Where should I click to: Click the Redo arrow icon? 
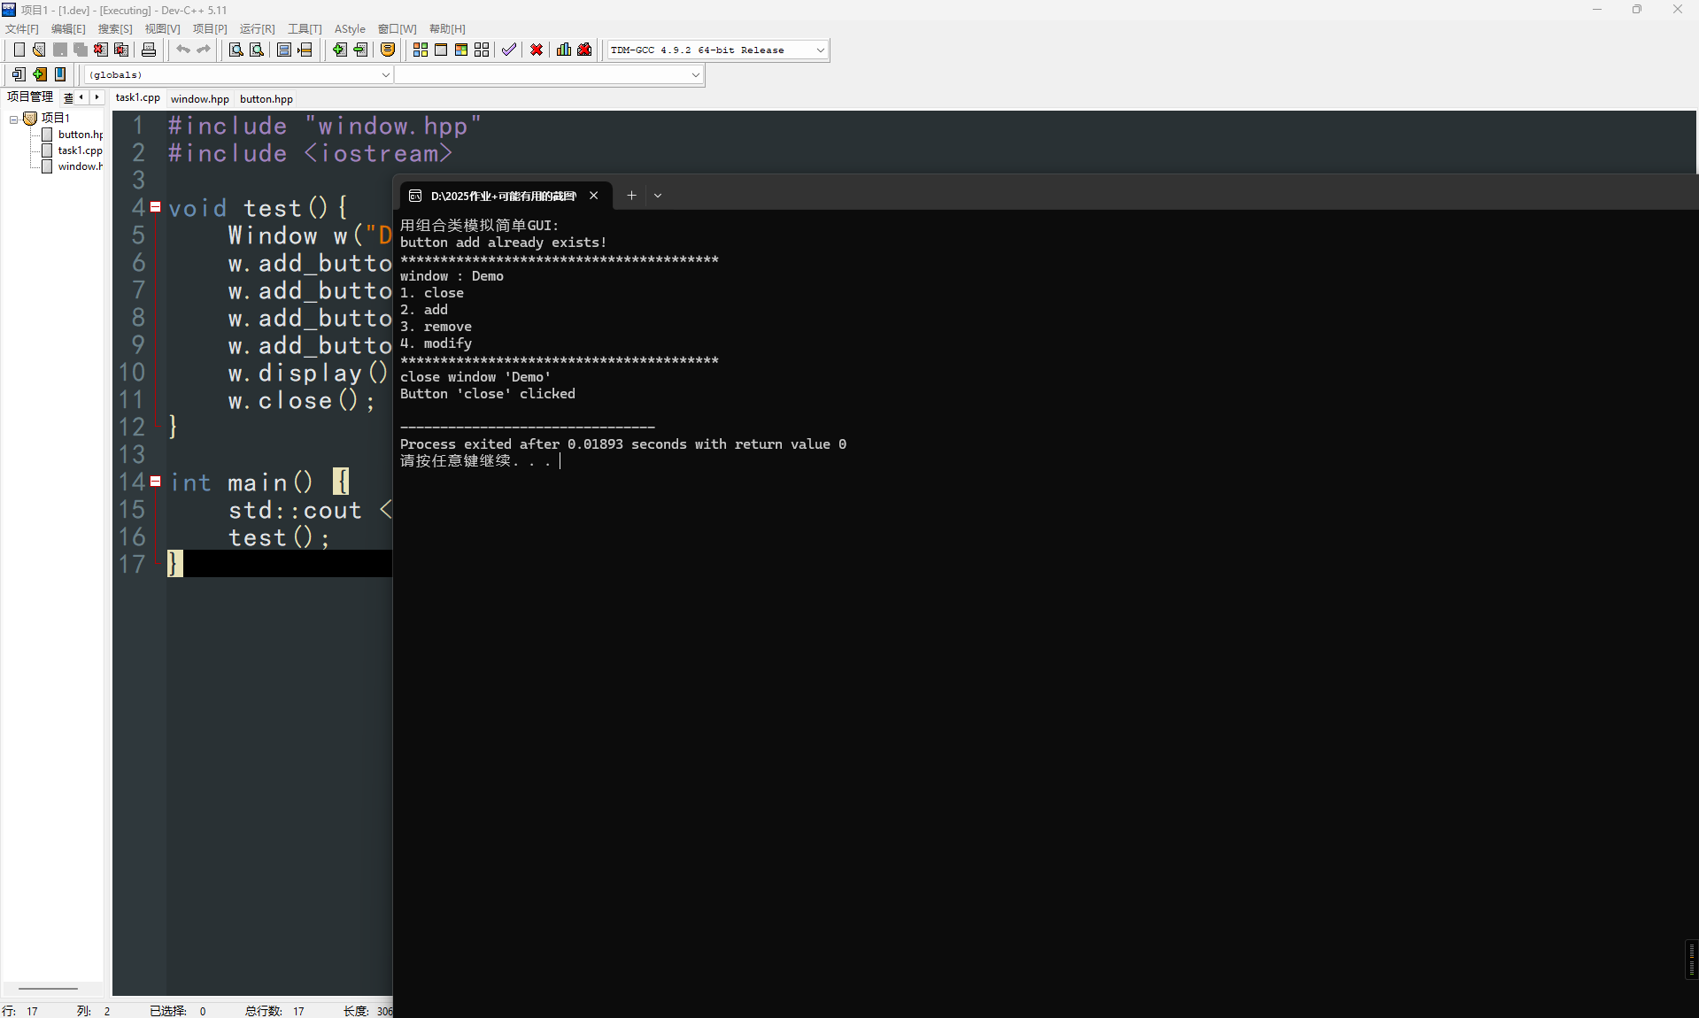coord(204,50)
